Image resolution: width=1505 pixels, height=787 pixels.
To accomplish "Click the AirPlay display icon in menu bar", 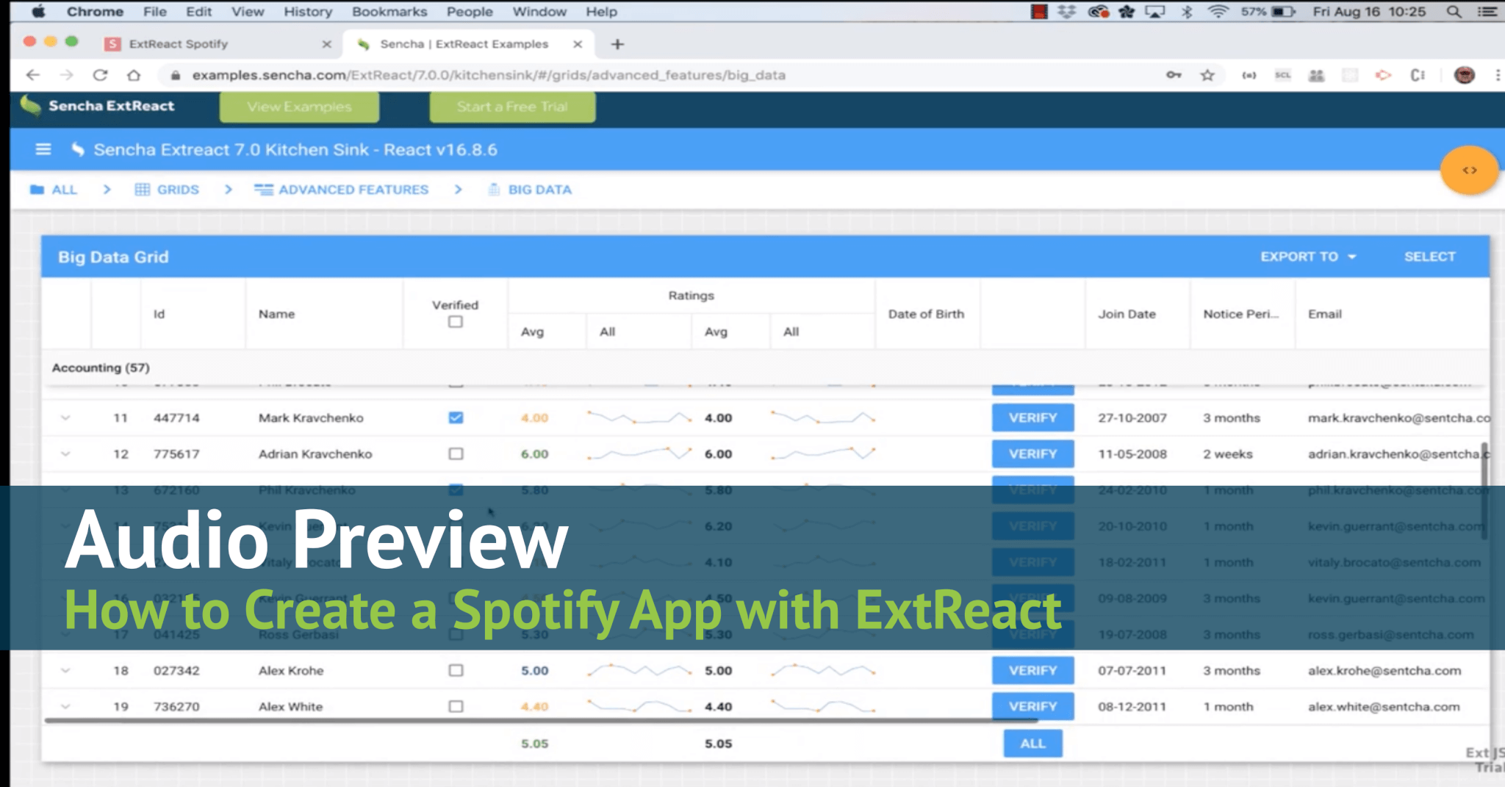I will (x=1155, y=12).
